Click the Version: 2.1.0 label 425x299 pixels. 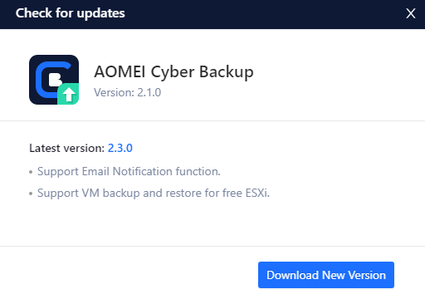(x=128, y=92)
